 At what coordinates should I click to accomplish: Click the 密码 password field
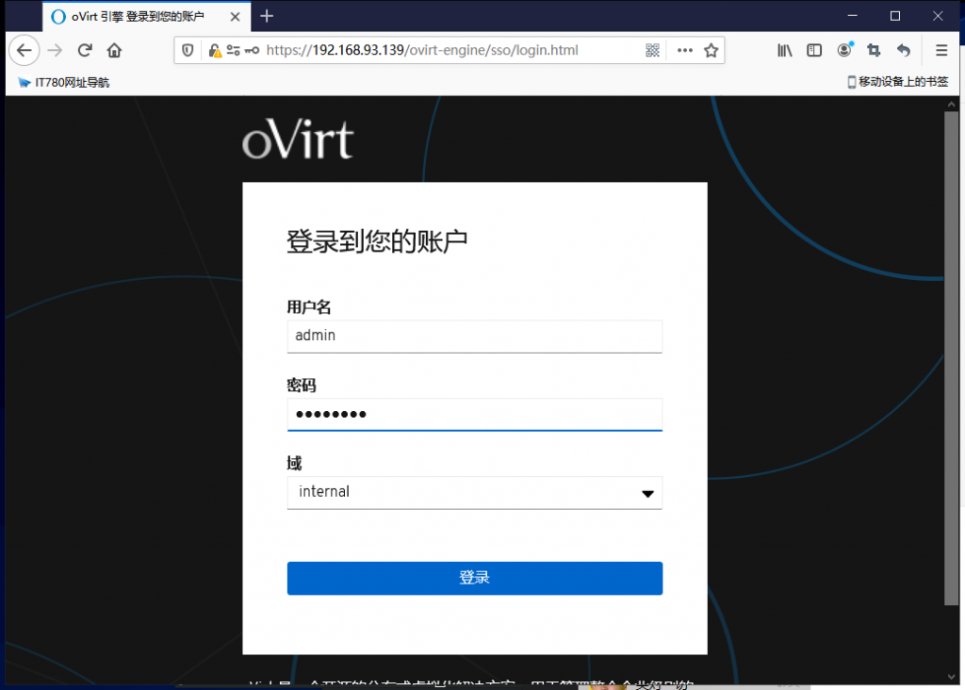tap(475, 414)
